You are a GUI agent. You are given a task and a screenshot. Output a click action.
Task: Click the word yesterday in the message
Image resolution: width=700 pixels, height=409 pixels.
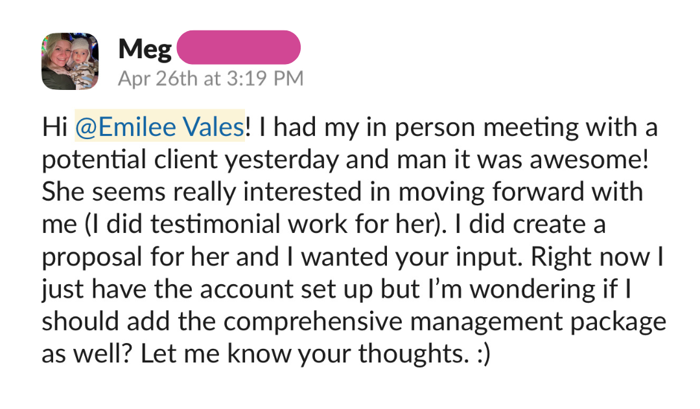pos(281,160)
